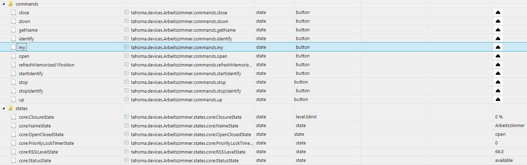Click the 0 % ClosureState value
This screenshot has width=527, height=165.
click(x=499, y=117)
